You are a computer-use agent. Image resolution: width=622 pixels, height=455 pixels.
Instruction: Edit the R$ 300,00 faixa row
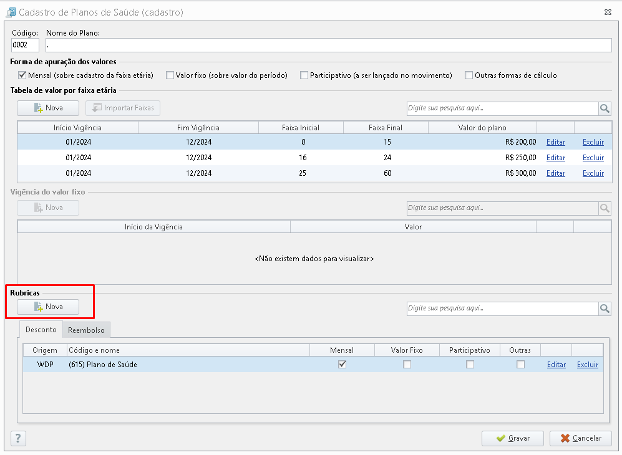coord(556,173)
